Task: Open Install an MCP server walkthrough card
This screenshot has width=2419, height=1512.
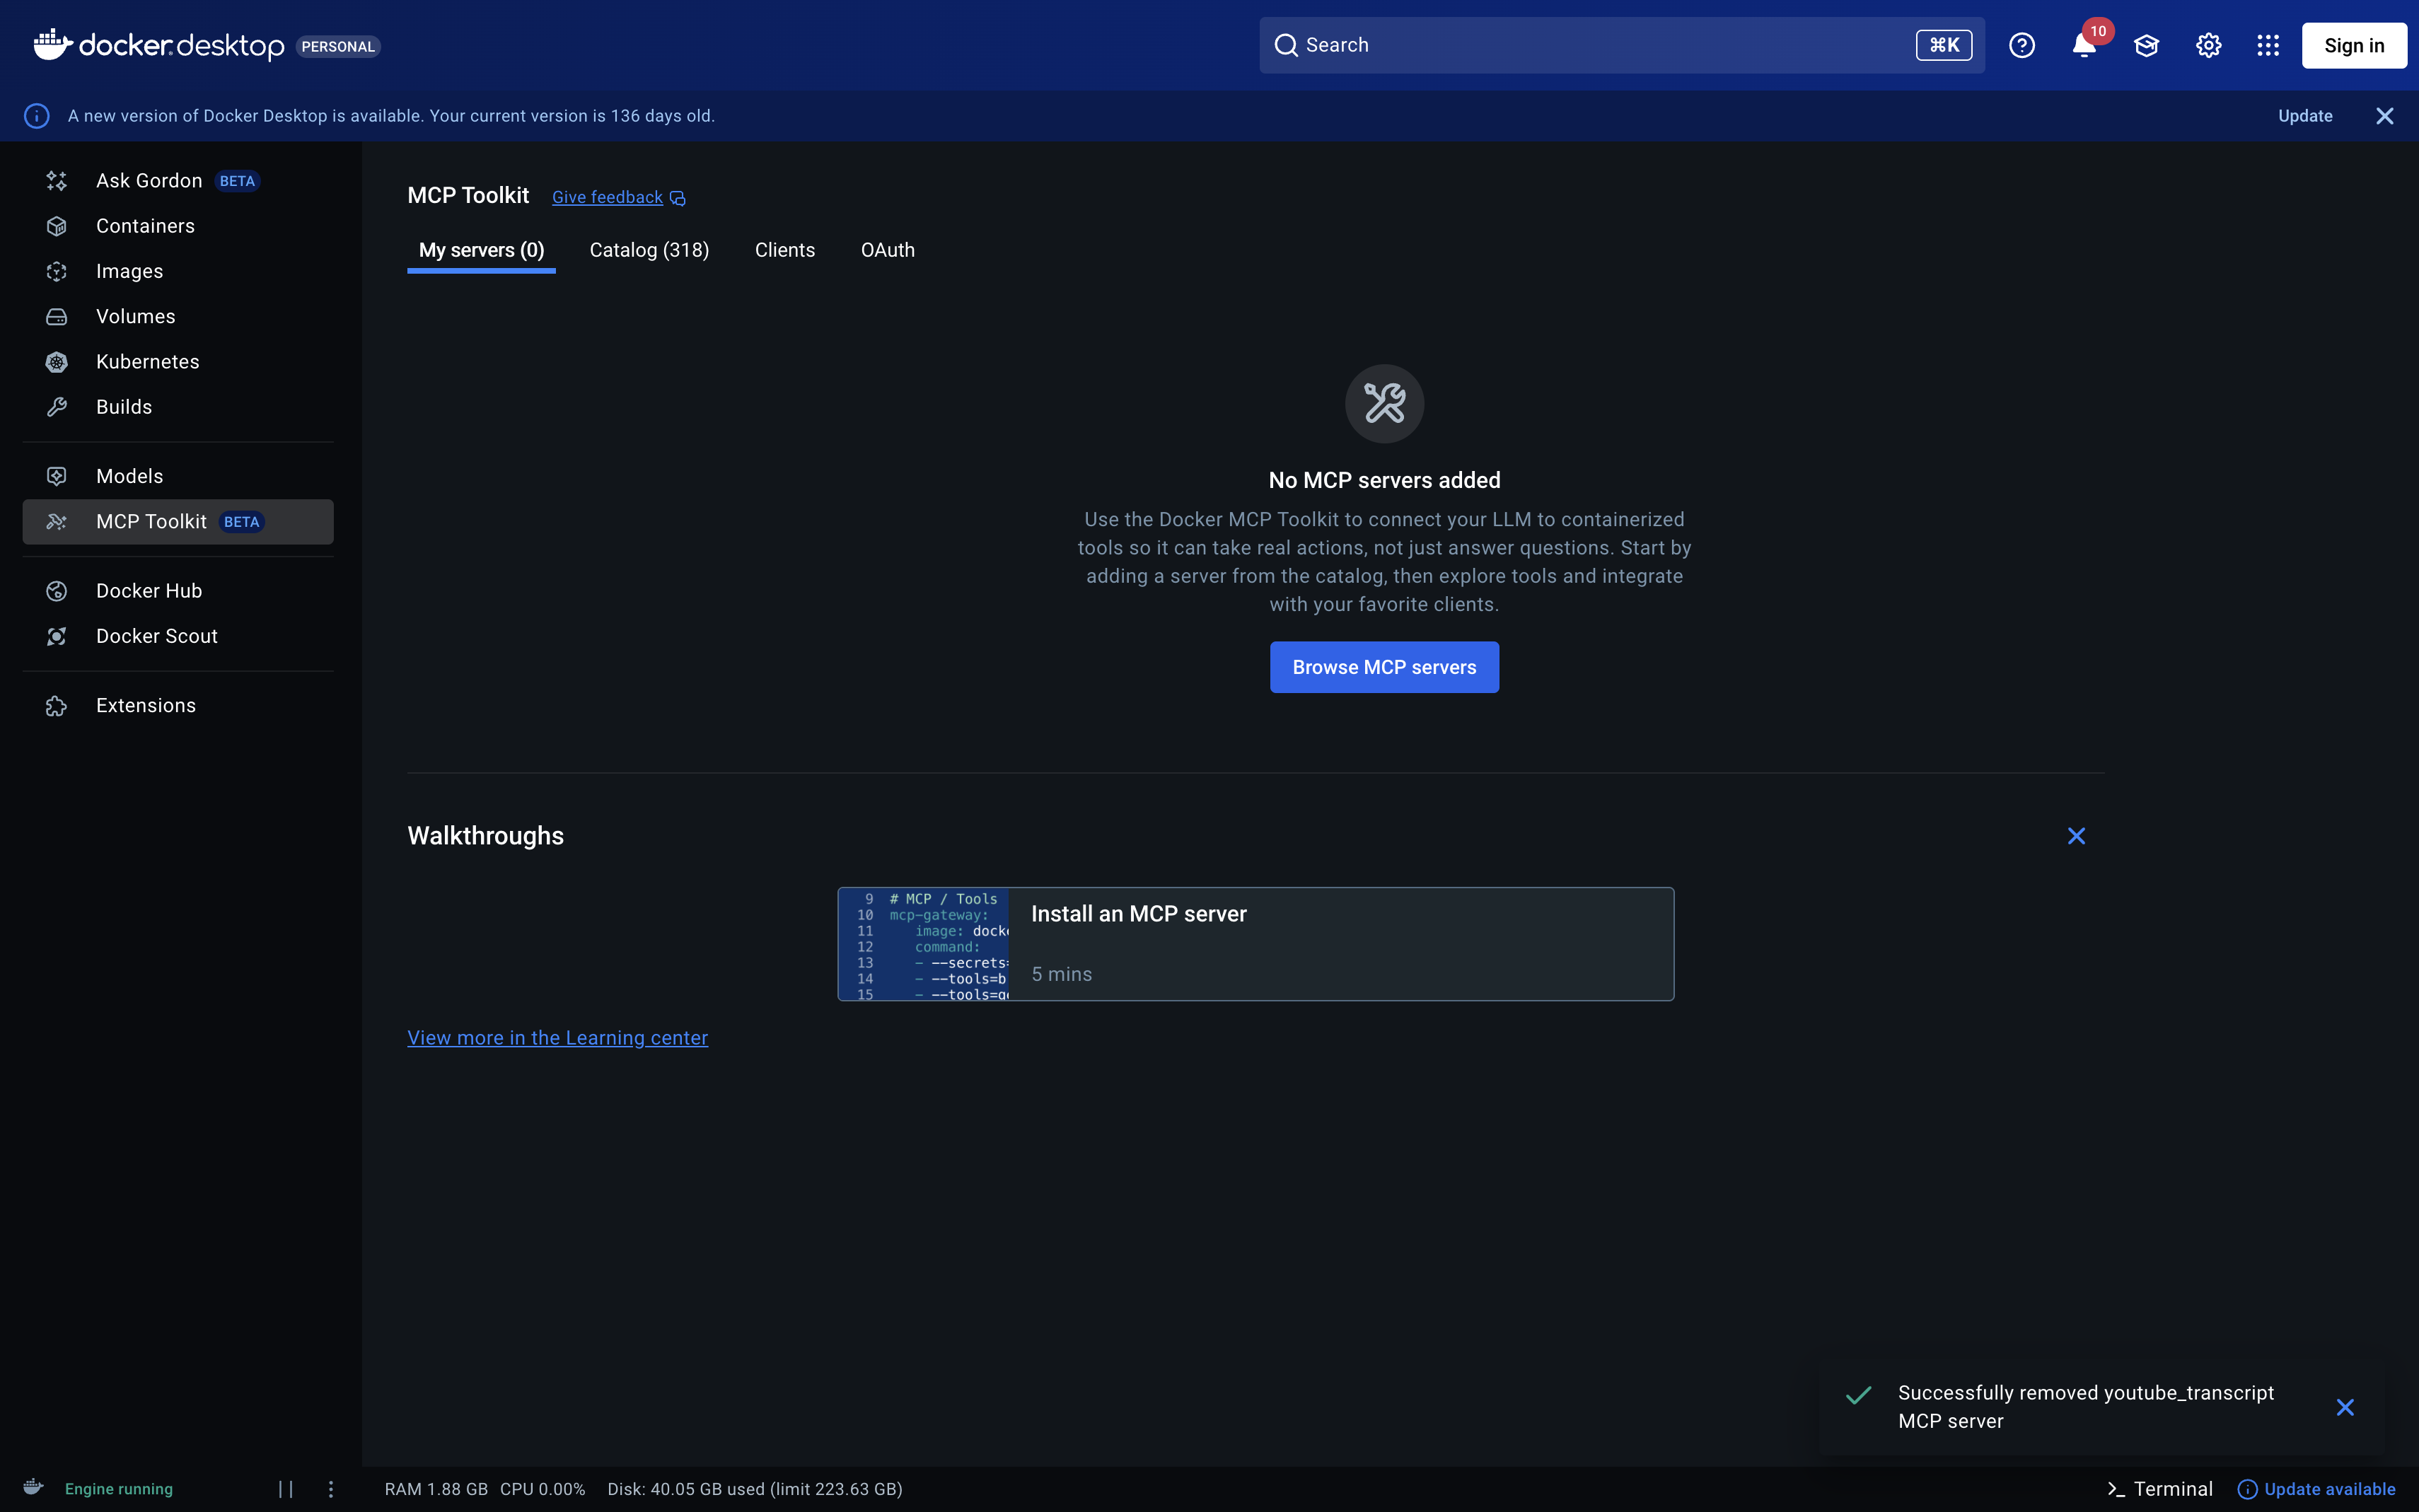Action: pos(1256,944)
